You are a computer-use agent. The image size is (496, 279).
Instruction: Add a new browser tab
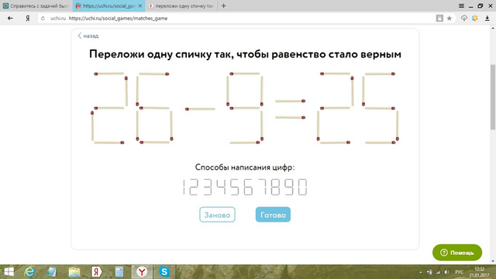[x=224, y=5]
